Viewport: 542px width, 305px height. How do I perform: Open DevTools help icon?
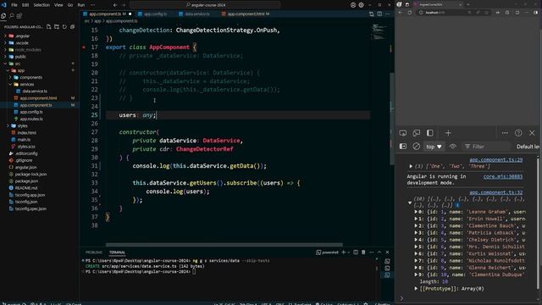(x=518, y=133)
